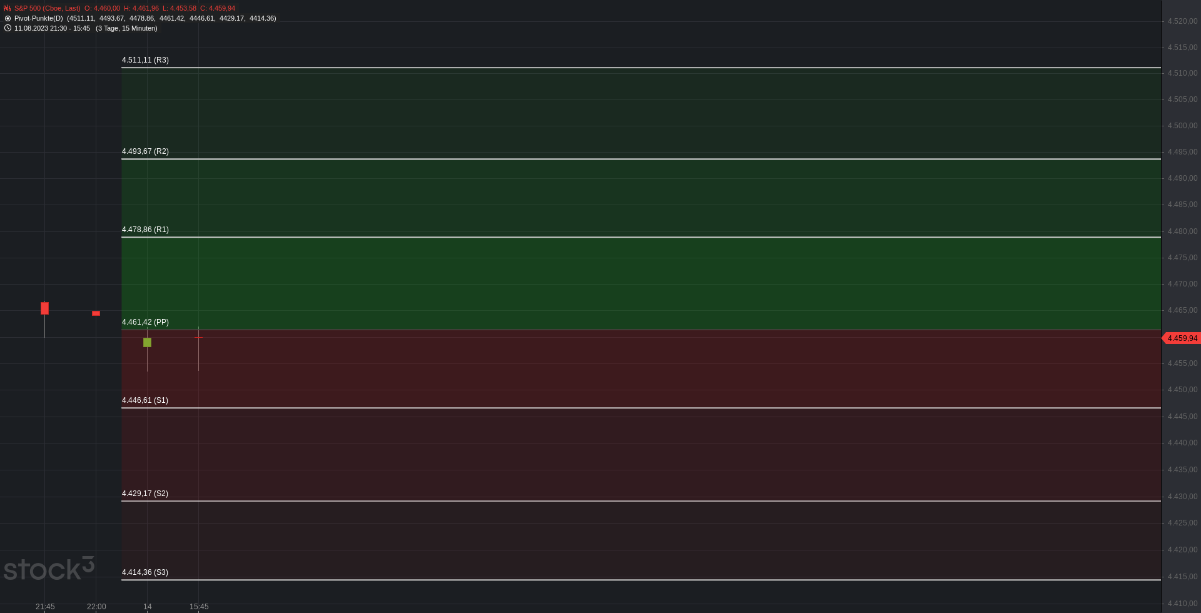Select the red current price tag 4.459,94
Screen dimensions: 1201x613
pyautogui.click(x=1181, y=338)
